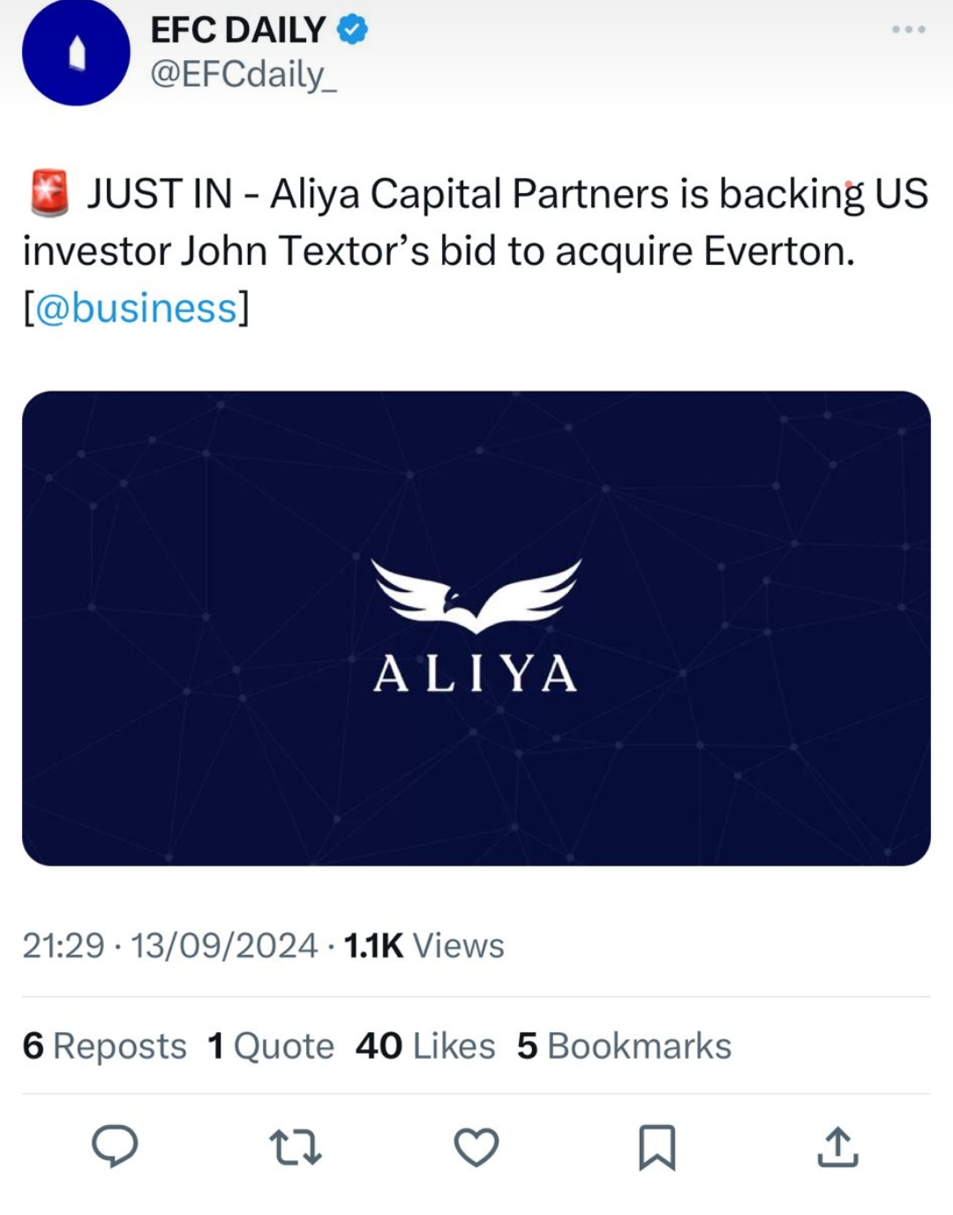
Task: View the 1 Quote list
Action: point(271,1046)
